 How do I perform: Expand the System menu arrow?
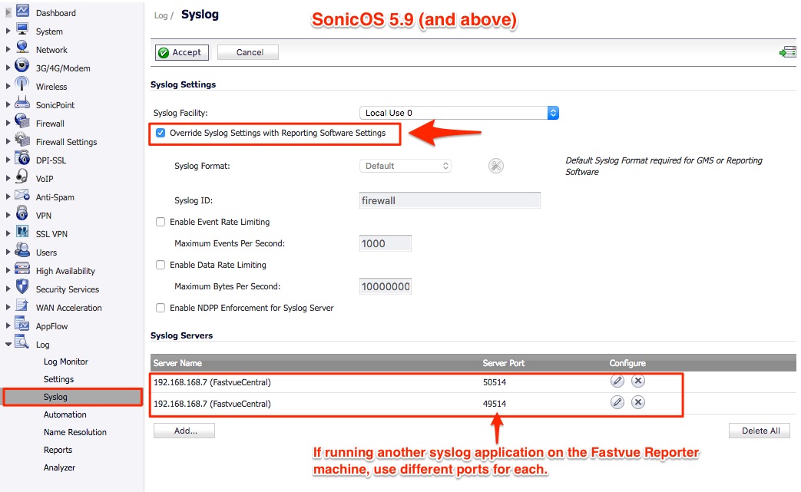coord(8,31)
